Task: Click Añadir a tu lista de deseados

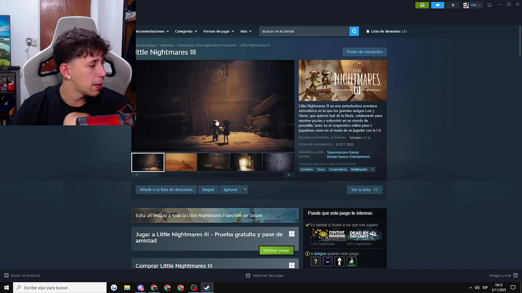Action: (x=166, y=190)
